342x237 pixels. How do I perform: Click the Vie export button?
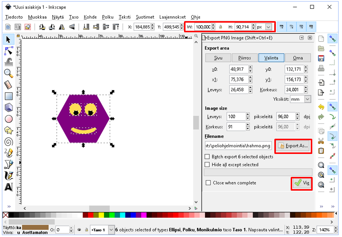[301, 183]
